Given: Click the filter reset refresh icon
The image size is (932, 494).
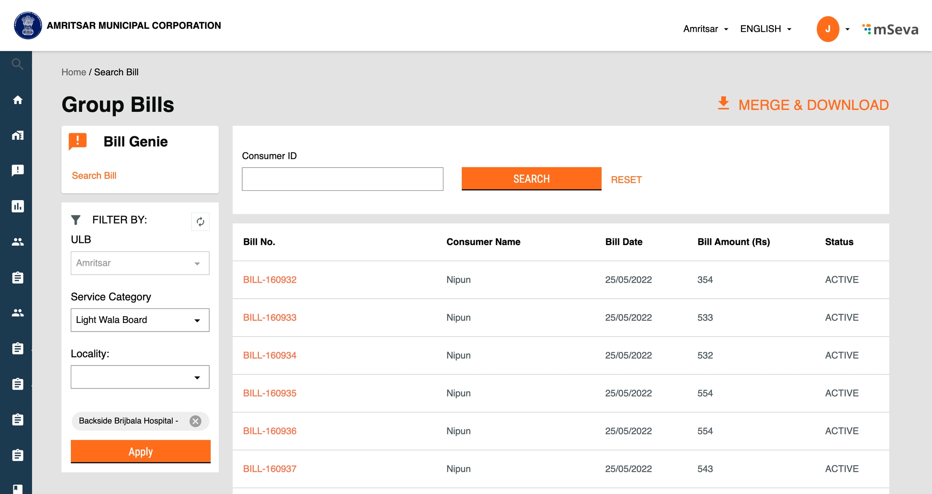Looking at the screenshot, I should coord(200,222).
